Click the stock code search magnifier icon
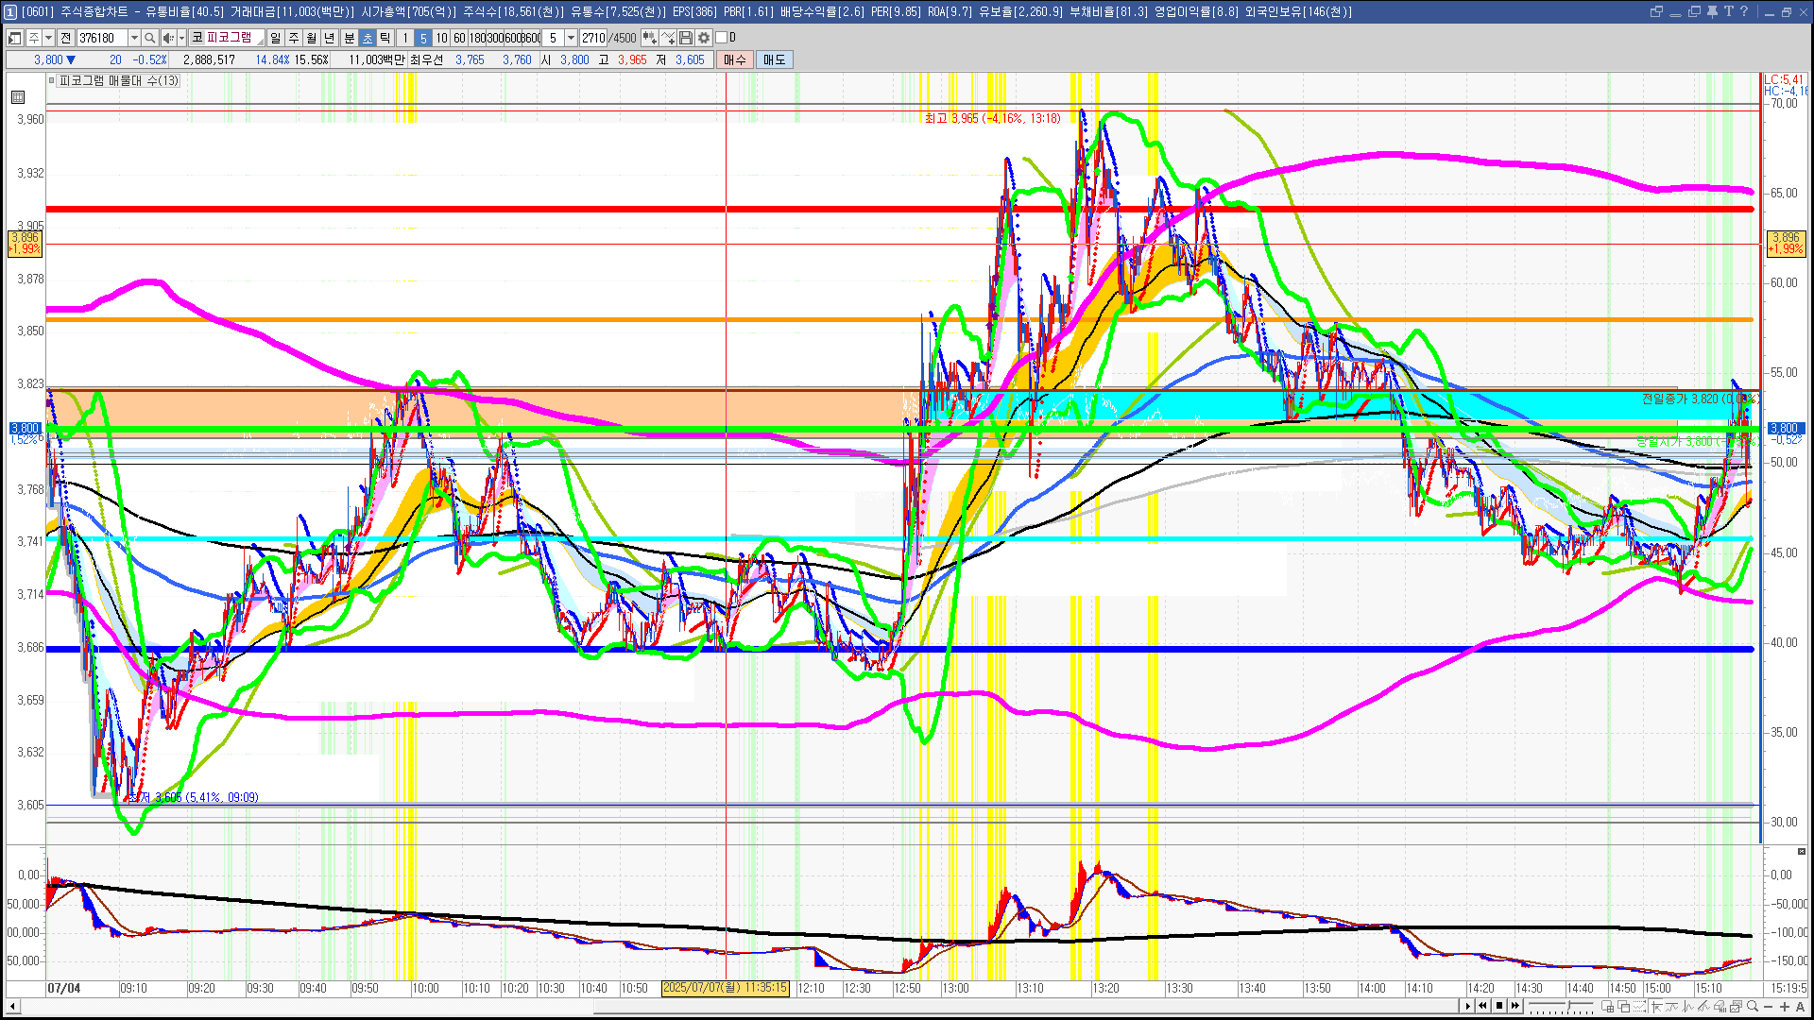1814x1020 pixels. [149, 38]
